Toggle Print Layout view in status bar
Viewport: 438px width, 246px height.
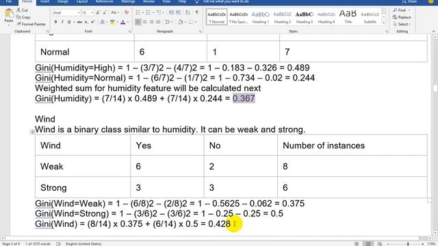tap(368, 244)
